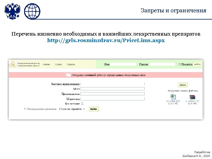
Task: Focus the Торговое наименование field
Action: click(x=112, y=84)
